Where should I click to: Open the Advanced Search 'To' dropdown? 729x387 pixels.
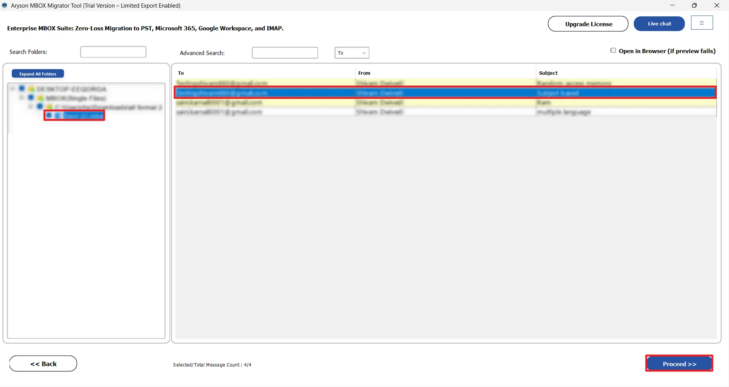click(352, 53)
